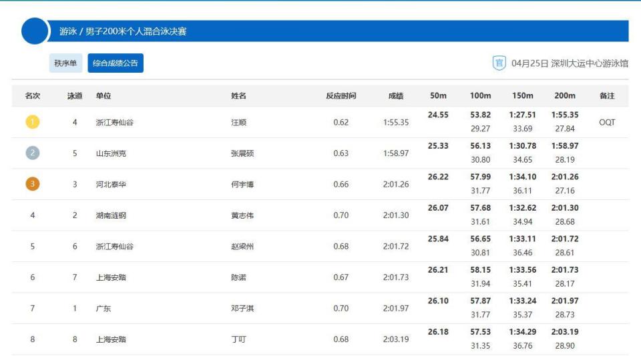Click the 名次 column header
Image resolution: width=641 pixels, height=356 pixels.
(32, 96)
